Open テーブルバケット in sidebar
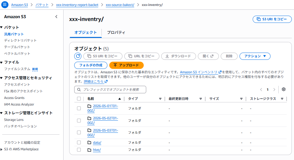The image size is (294, 160). pos(17,47)
